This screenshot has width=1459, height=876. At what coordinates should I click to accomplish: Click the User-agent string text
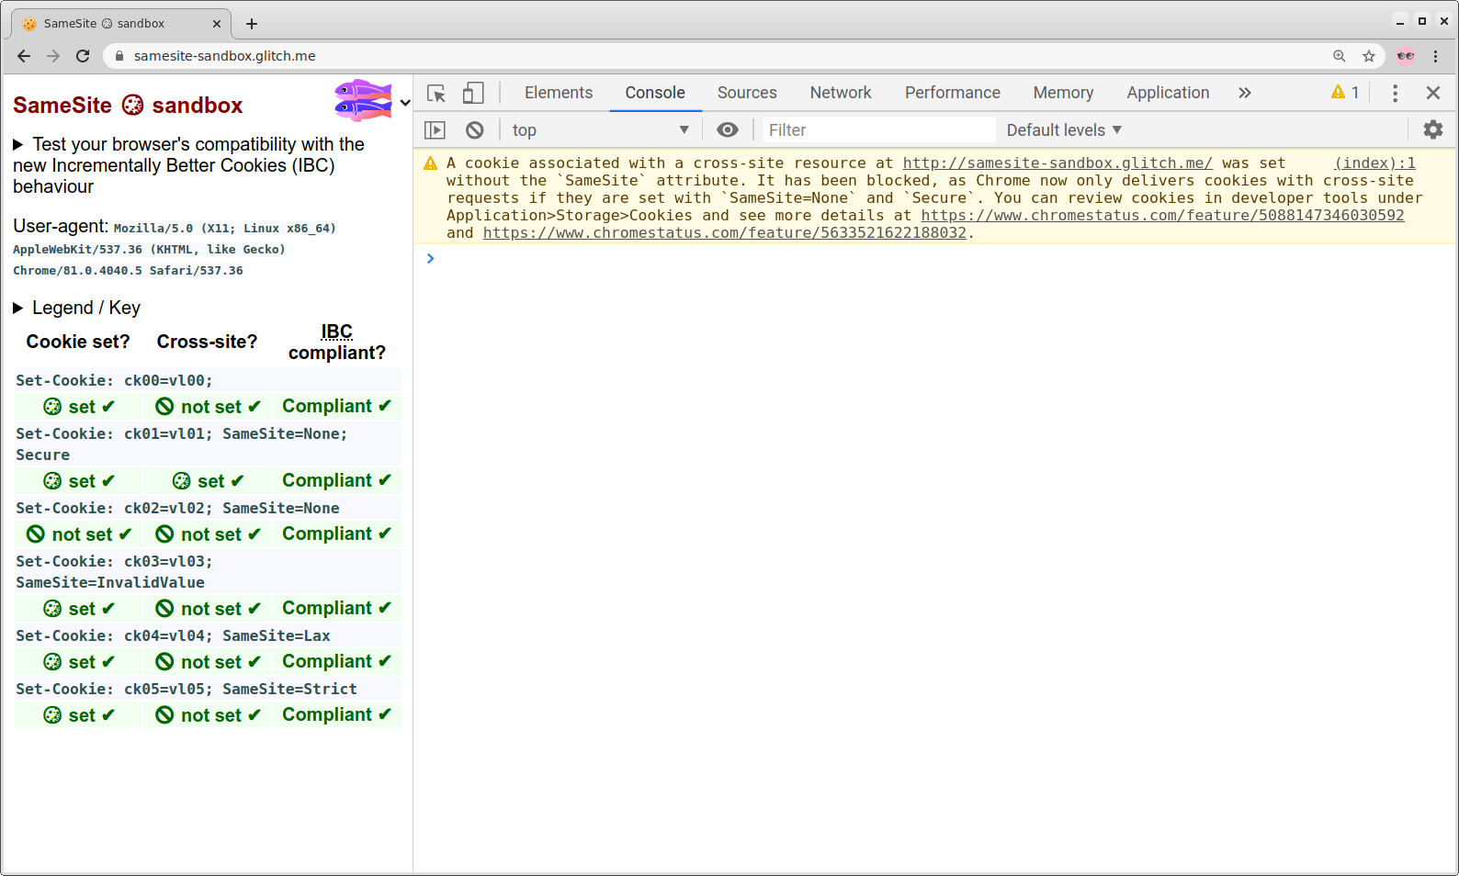point(175,249)
